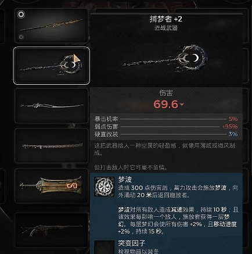Click the 突变因子 heading text

point(132,243)
